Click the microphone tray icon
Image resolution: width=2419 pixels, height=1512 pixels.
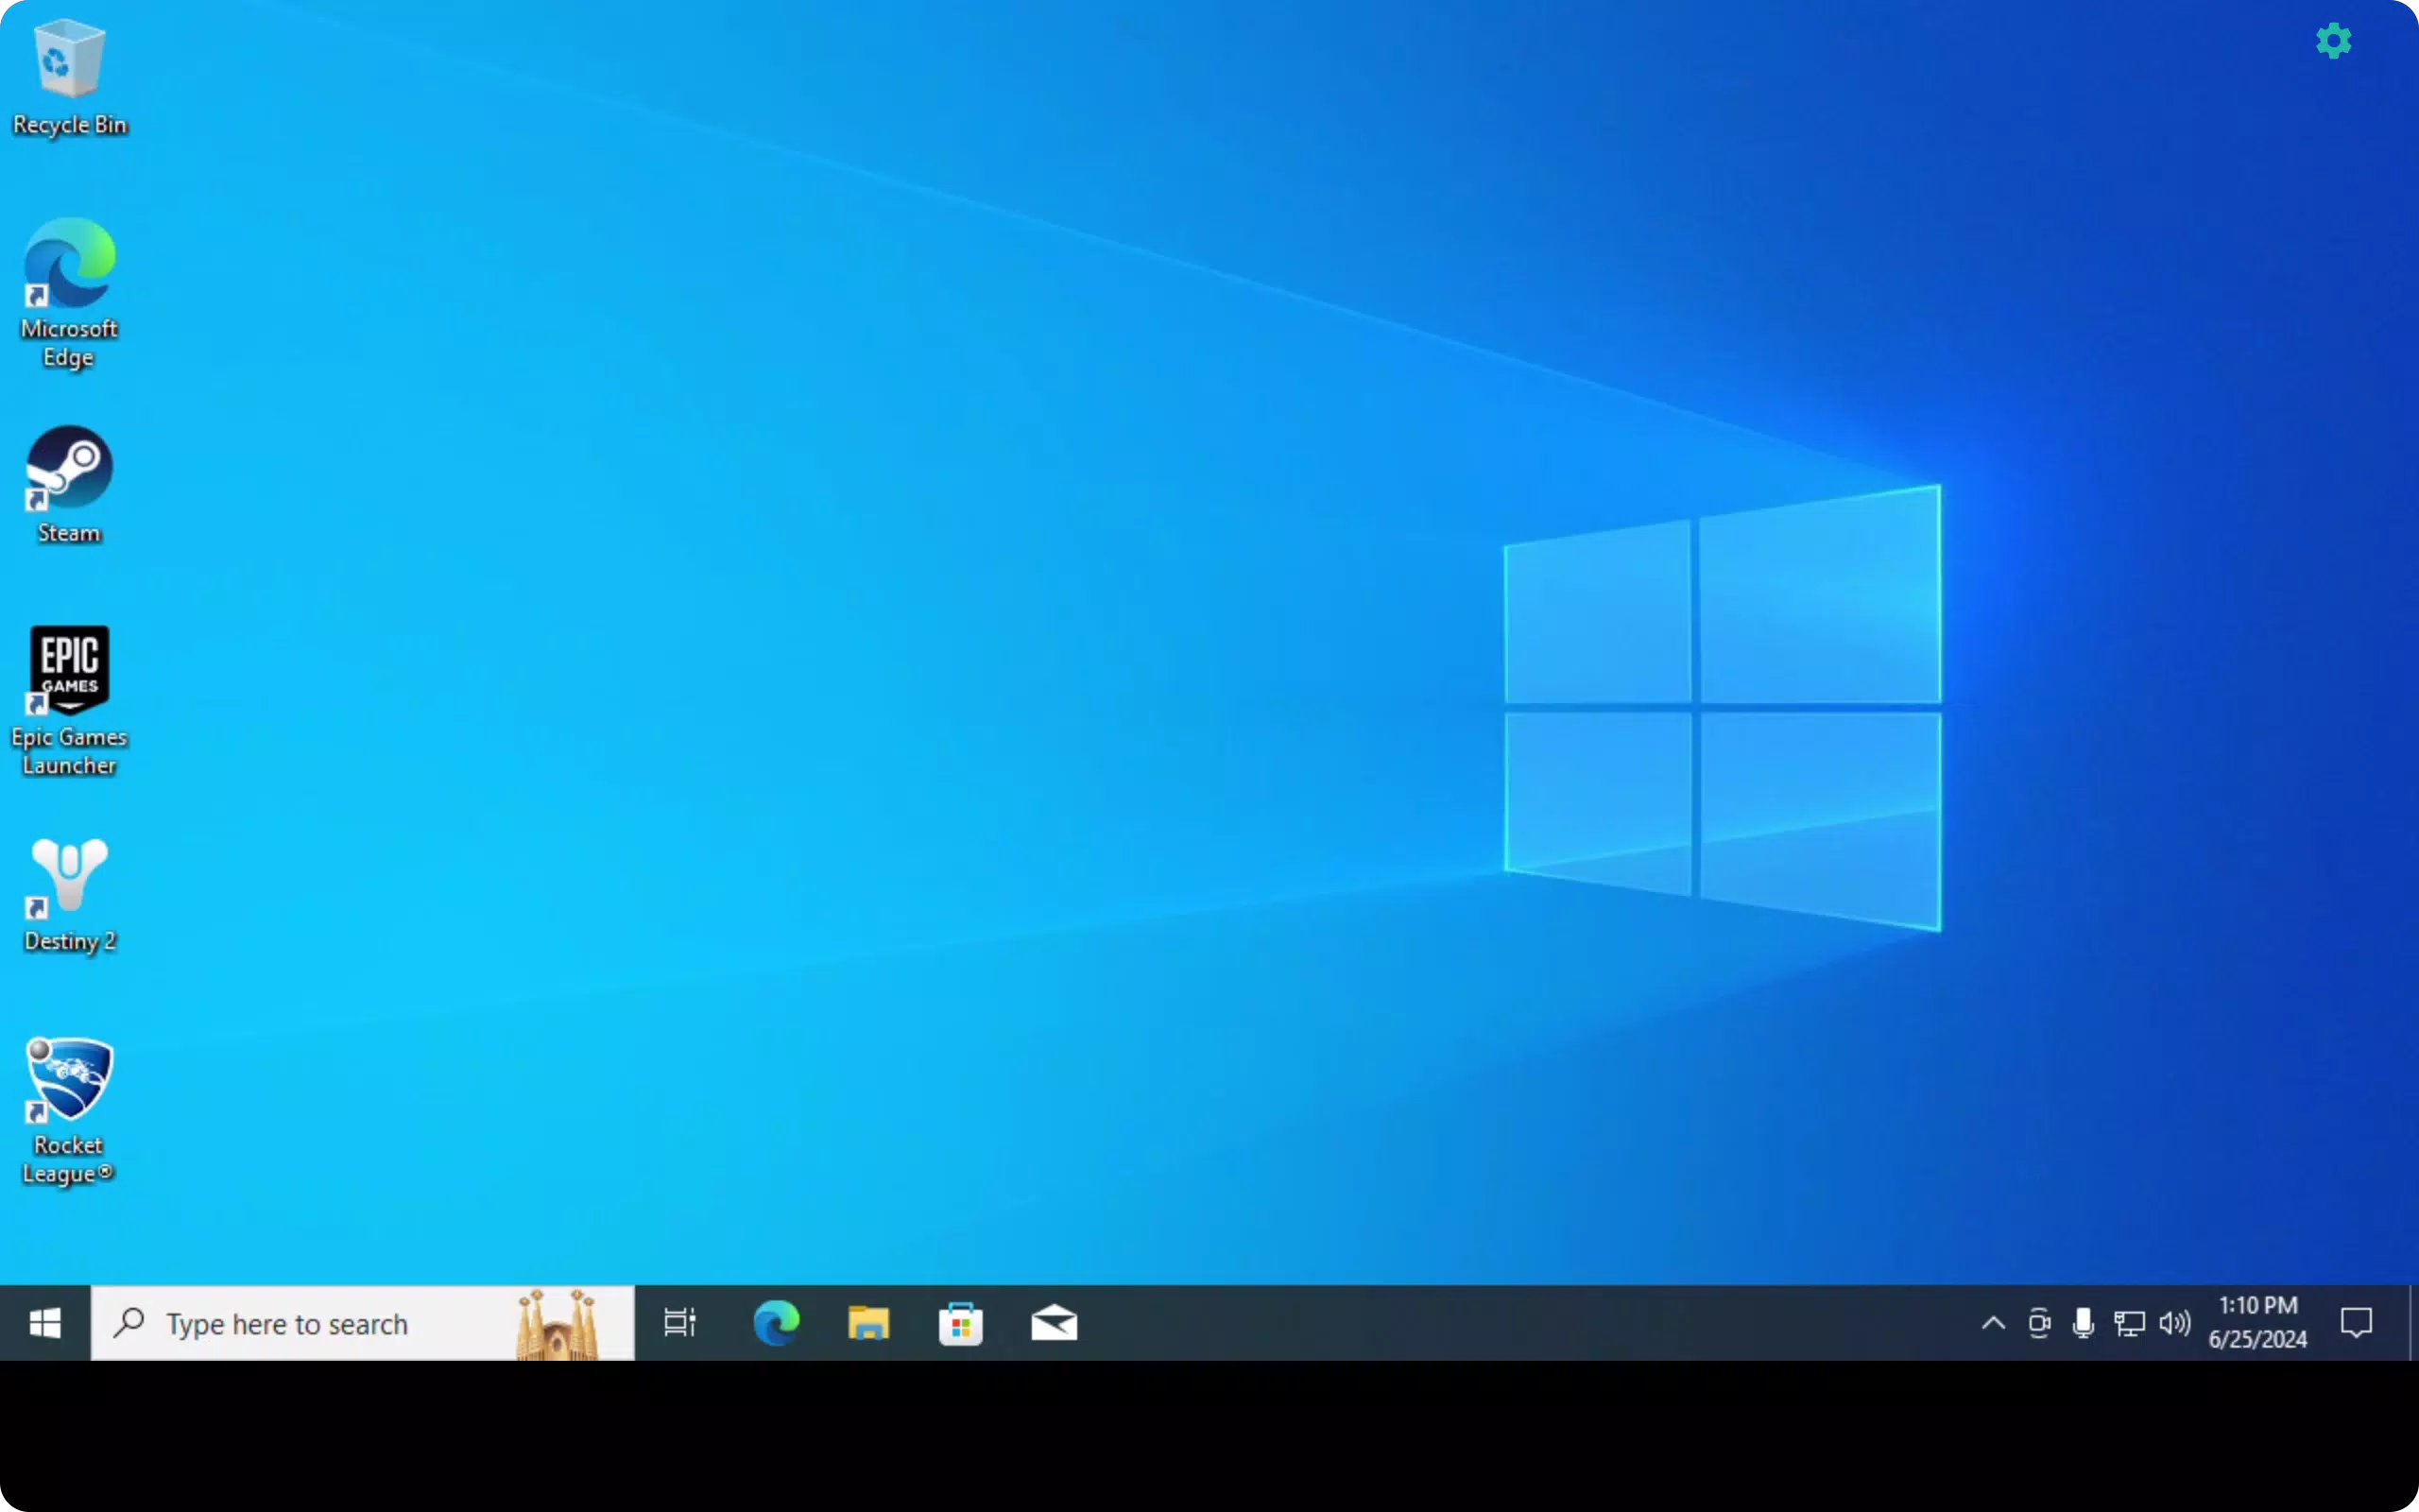[x=2084, y=1323]
